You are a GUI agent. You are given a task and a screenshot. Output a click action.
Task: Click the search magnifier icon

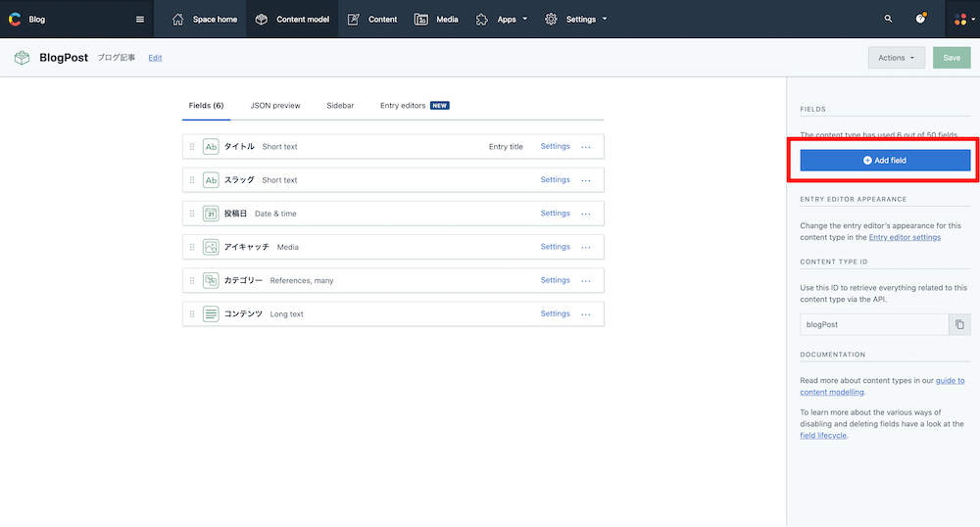click(x=888, y=19)
